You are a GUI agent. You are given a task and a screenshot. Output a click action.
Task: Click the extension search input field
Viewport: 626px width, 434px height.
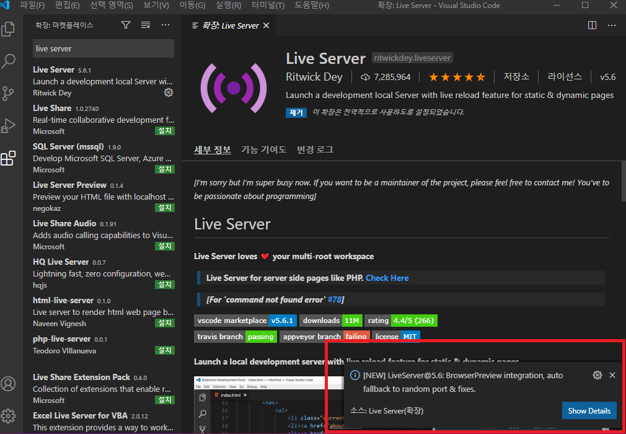click(x=104, y=49)
